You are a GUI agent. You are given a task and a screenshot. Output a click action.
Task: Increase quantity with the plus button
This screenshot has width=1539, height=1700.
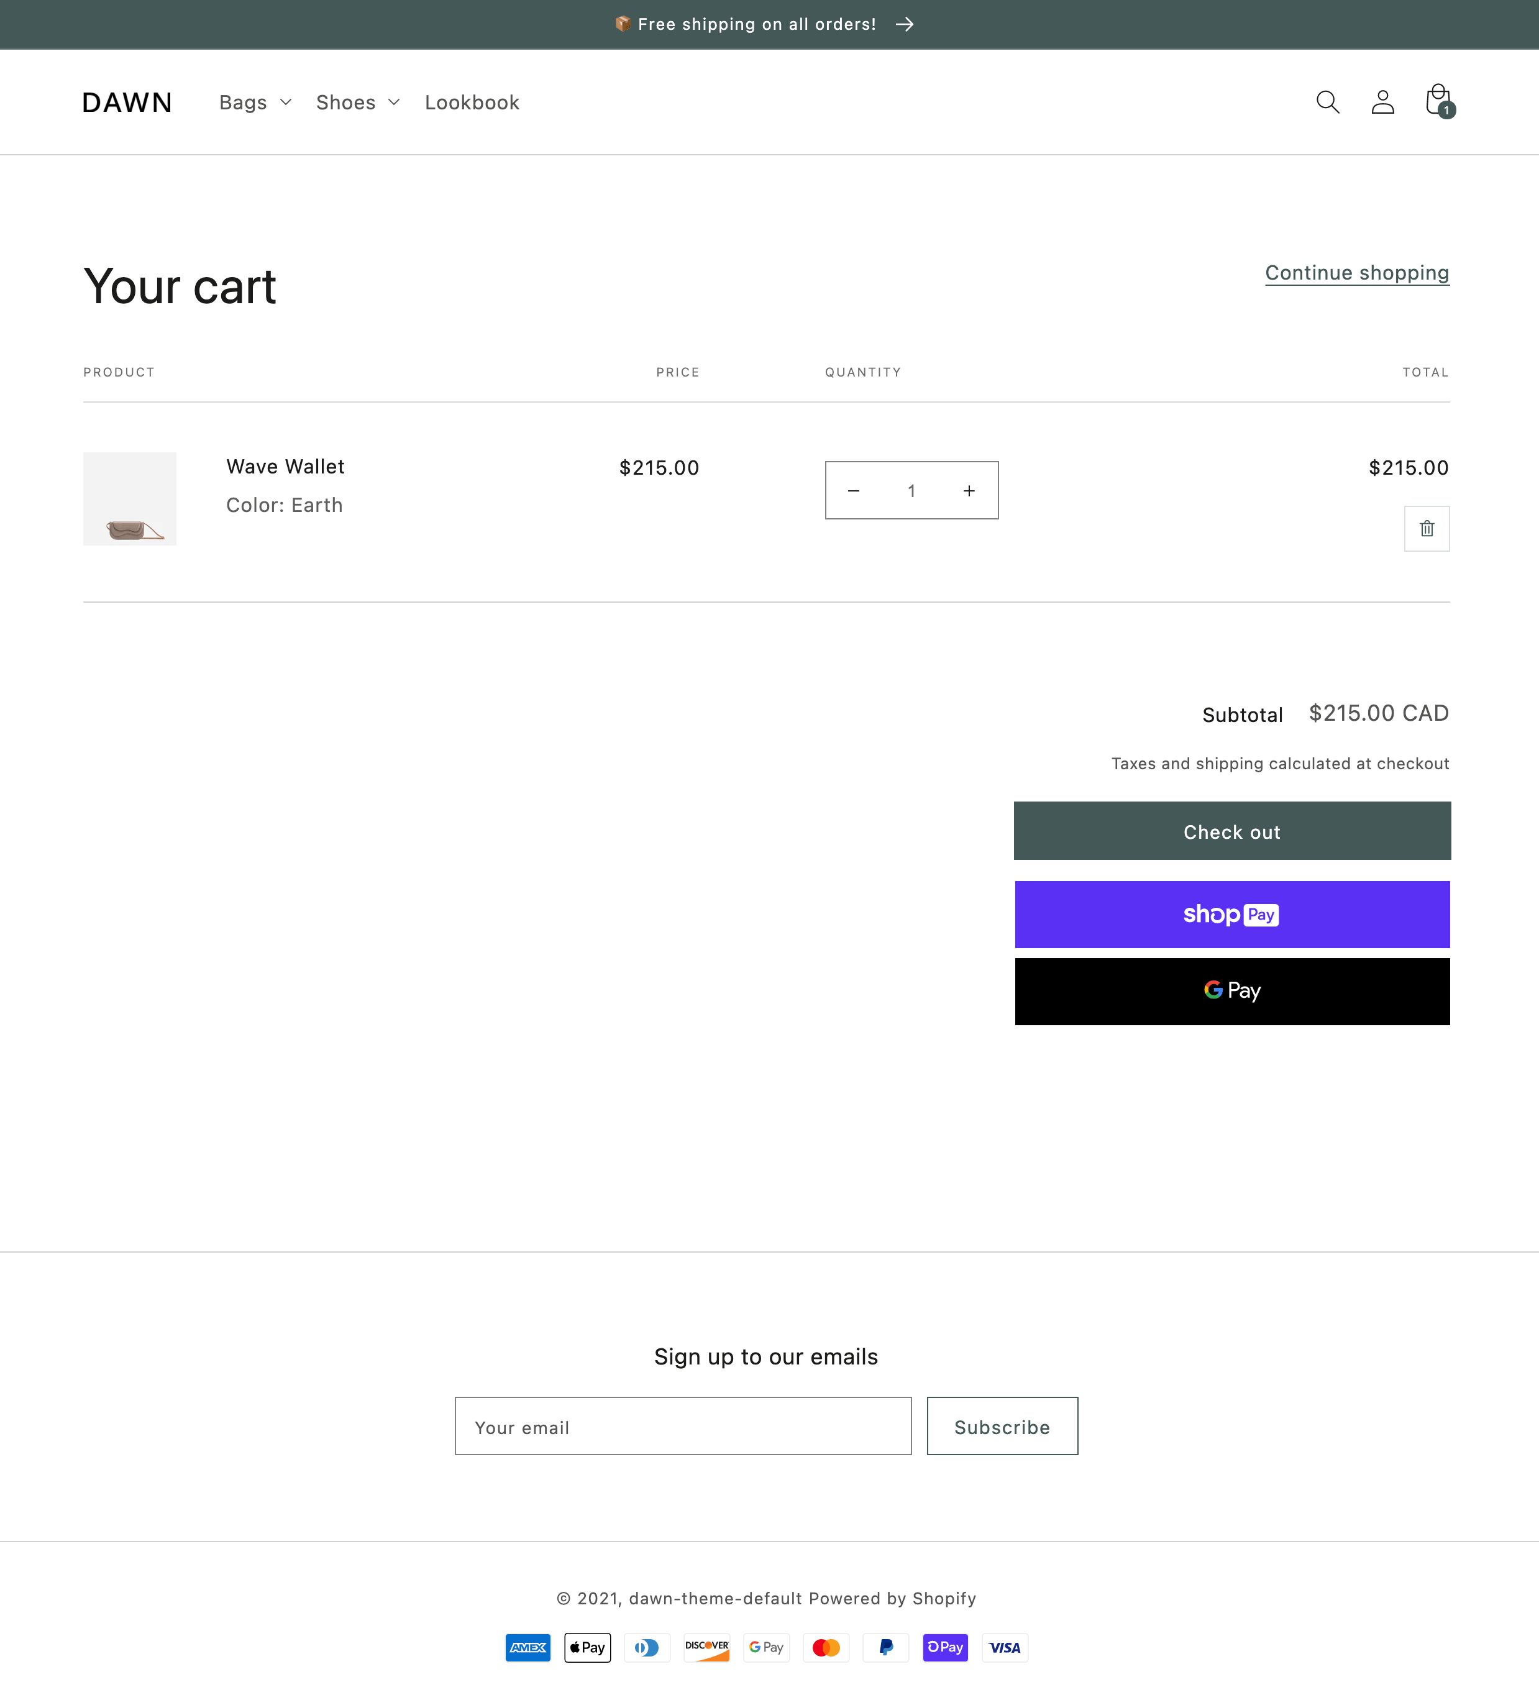(968, 490)
